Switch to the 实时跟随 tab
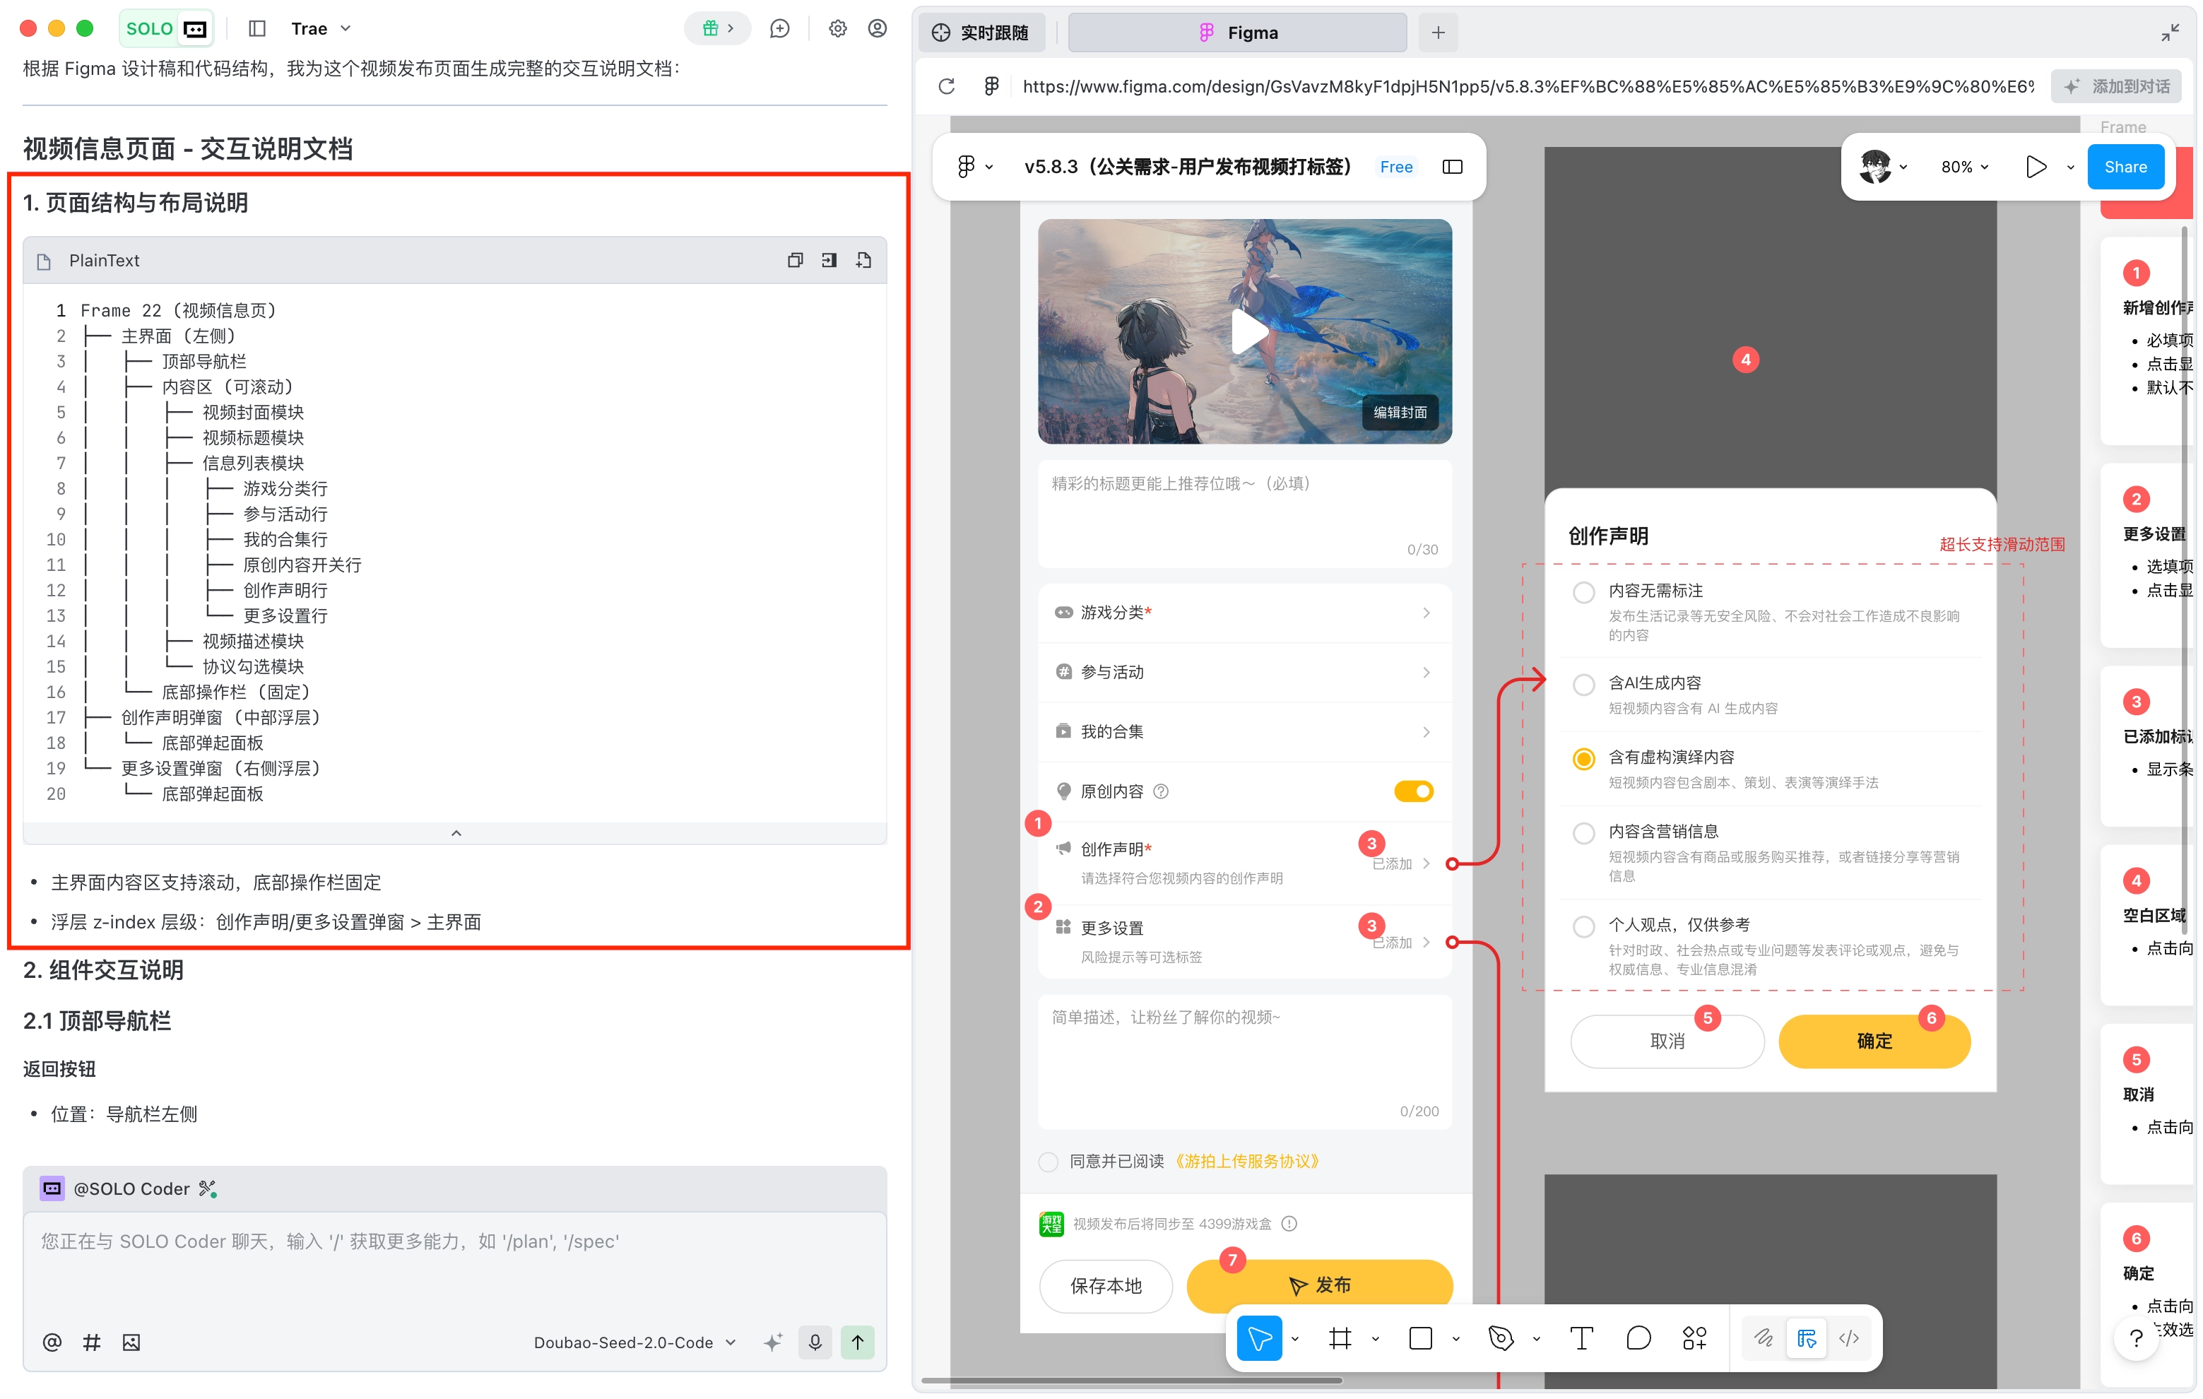2203x1399 pixels. [981, 33]
